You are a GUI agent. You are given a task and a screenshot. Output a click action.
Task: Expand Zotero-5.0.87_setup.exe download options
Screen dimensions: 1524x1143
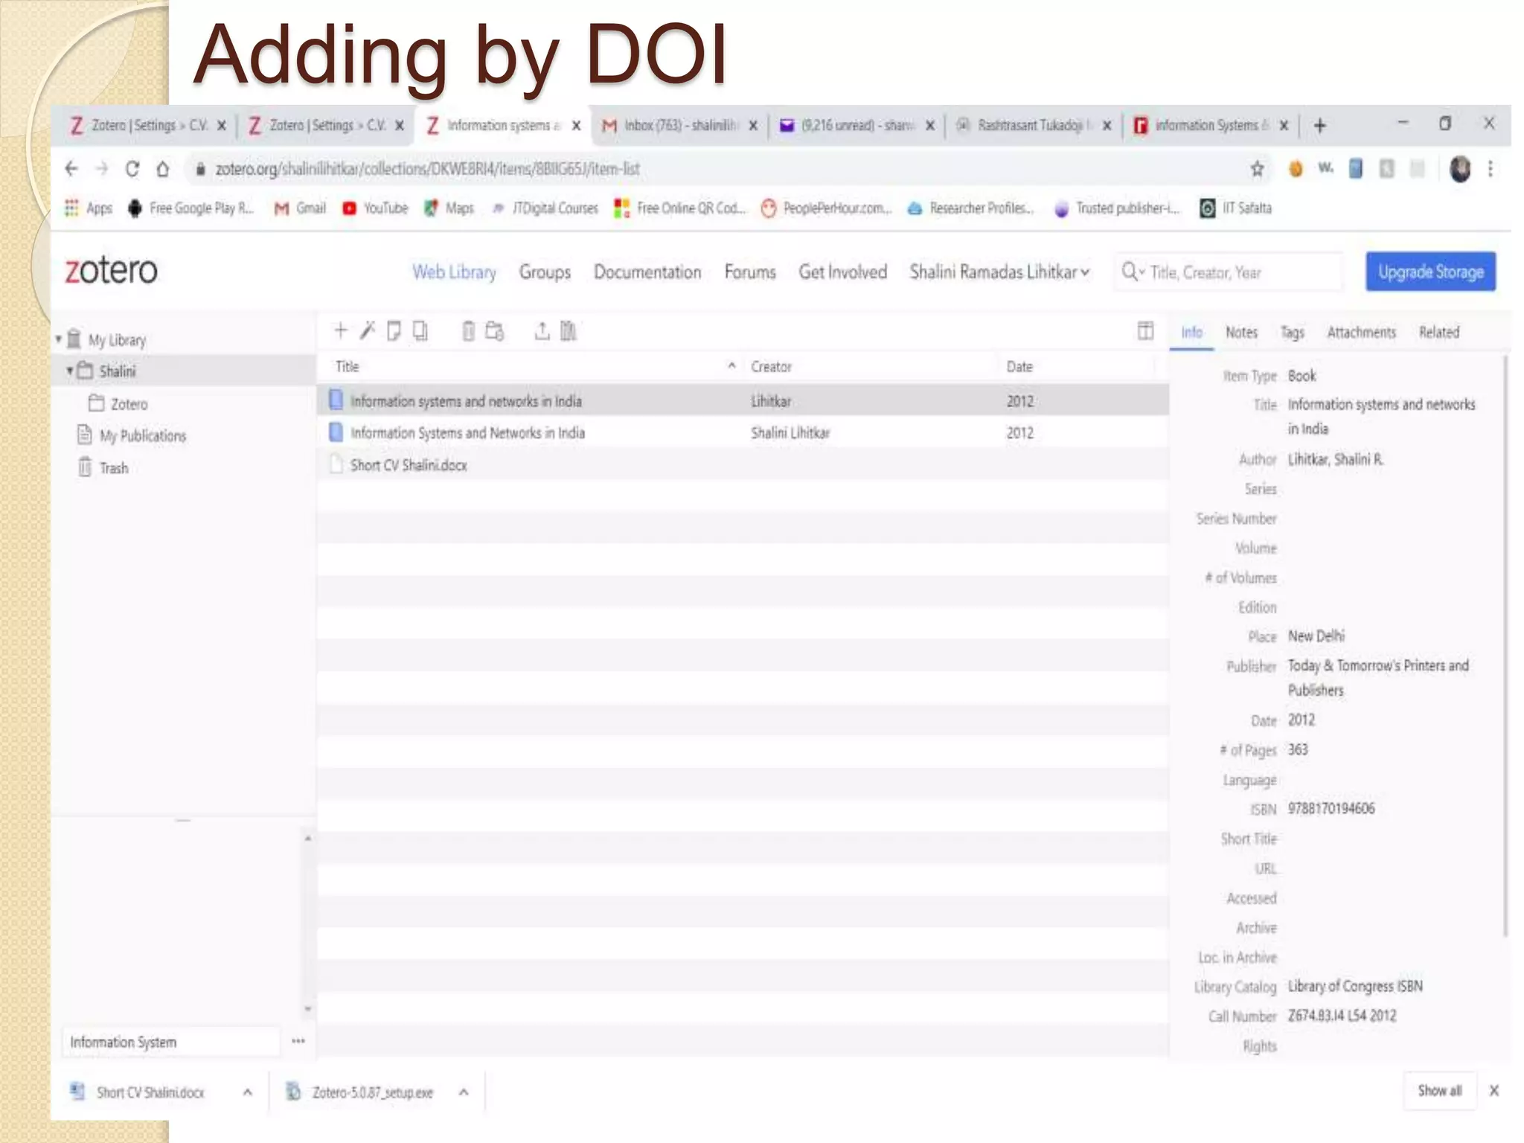(464, 1092)
